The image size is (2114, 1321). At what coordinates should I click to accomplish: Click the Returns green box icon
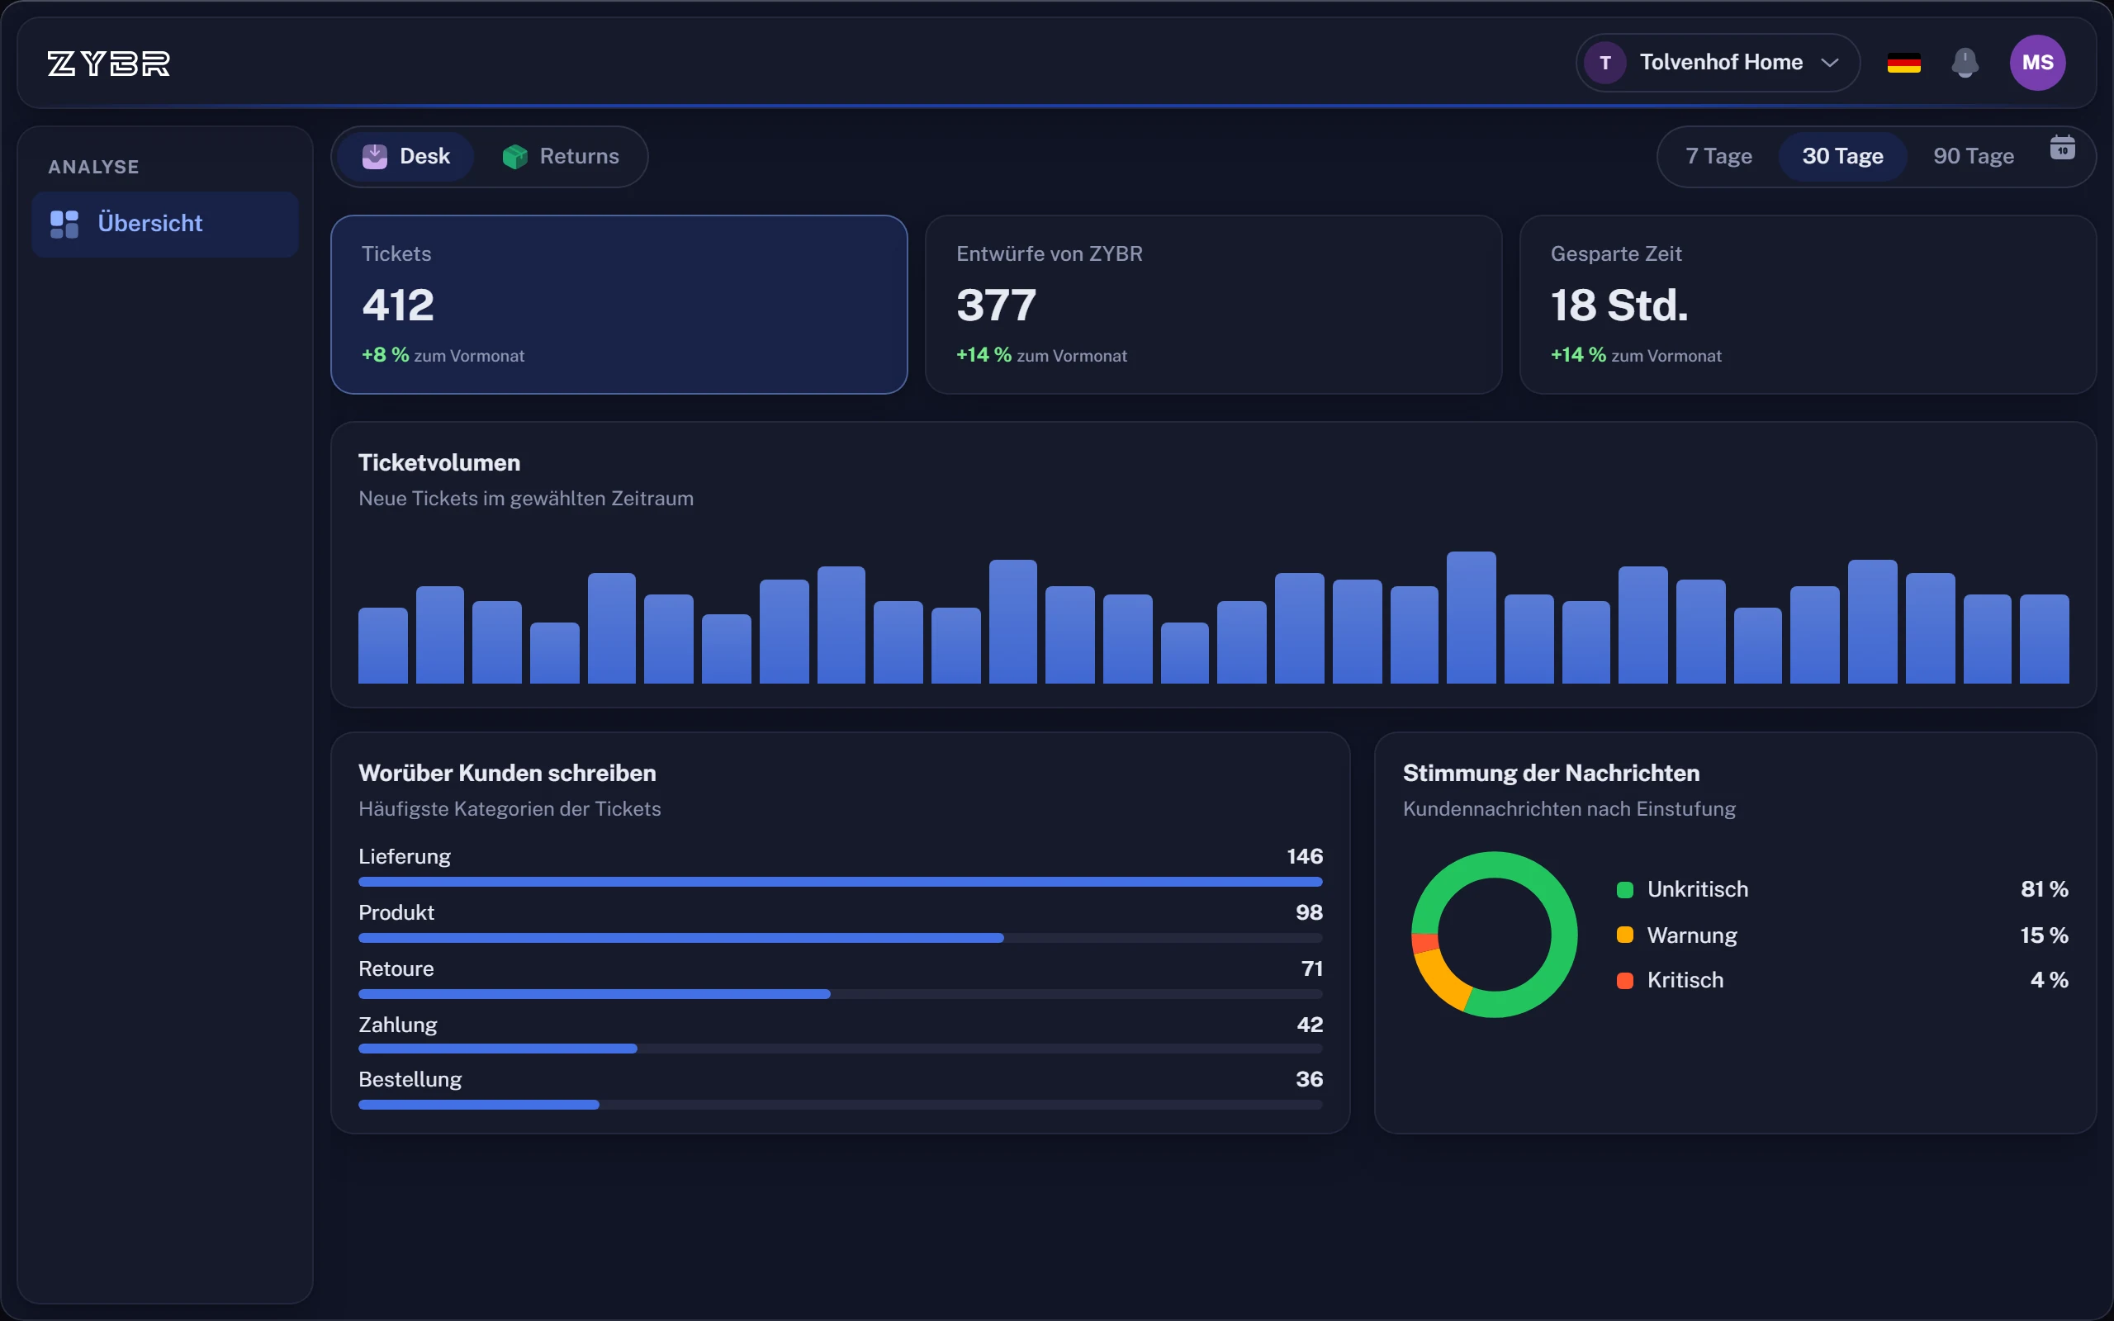(x=514, y=156)
